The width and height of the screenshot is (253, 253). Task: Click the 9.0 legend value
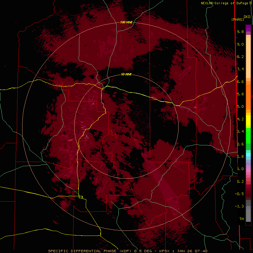[240, 44]
